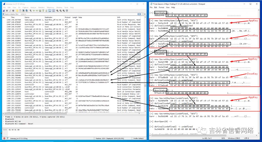Go to specified packet icon

pyautogui.click(x=40, y=11)
